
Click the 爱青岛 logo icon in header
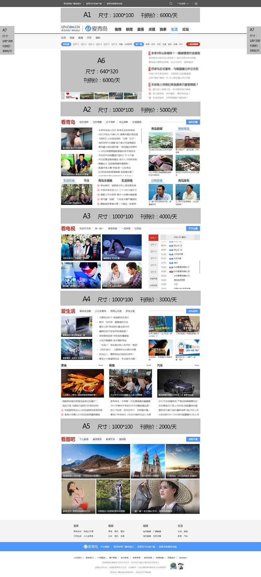coord(88,29)
